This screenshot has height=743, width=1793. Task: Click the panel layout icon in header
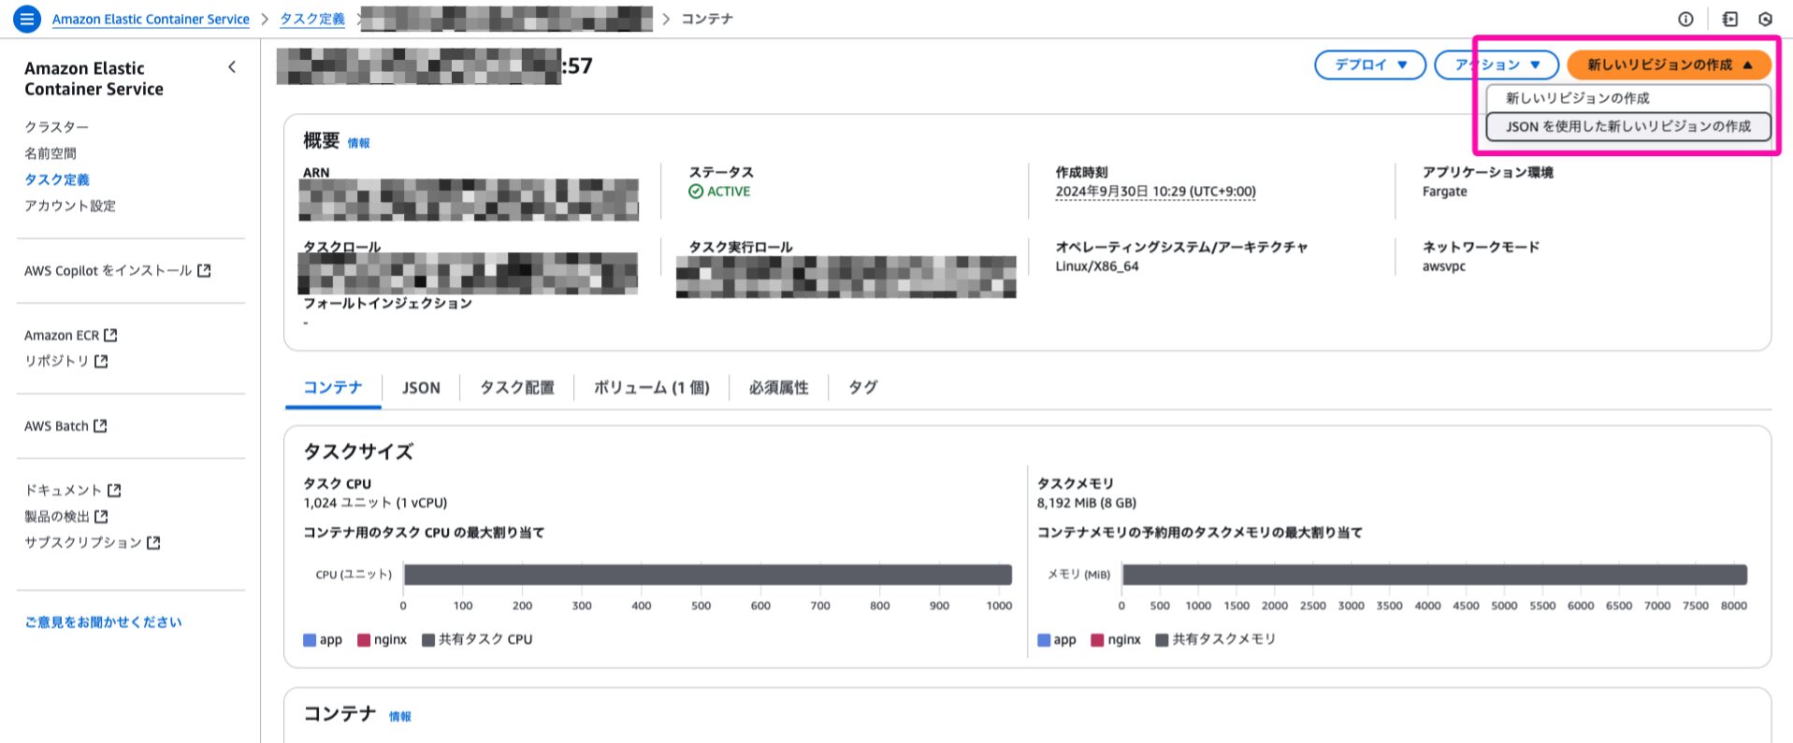coord(1730,19)
